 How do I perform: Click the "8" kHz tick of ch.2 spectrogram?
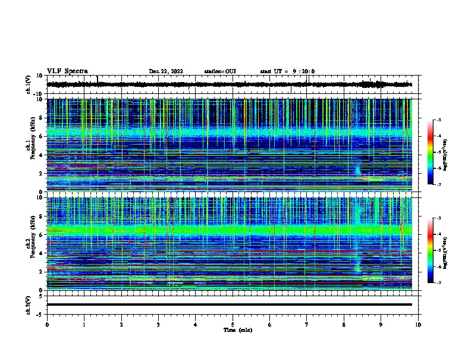[42, 216]
